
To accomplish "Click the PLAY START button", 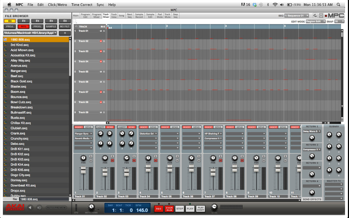I will 200,209.
